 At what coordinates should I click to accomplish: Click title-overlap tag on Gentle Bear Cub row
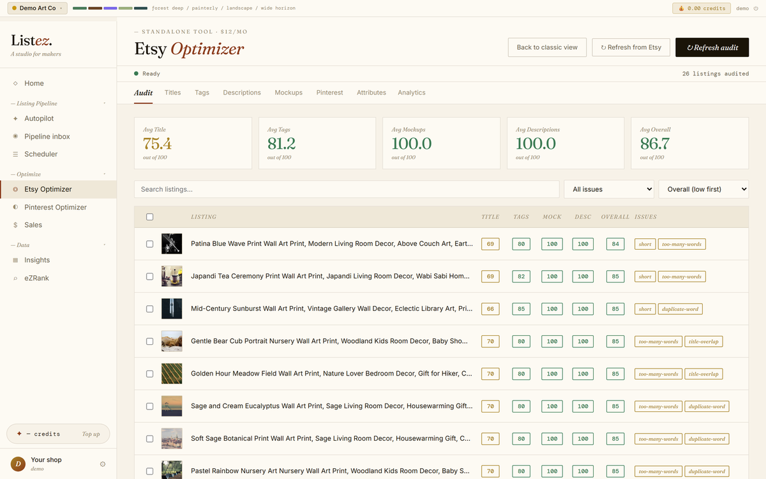point(704,342)
